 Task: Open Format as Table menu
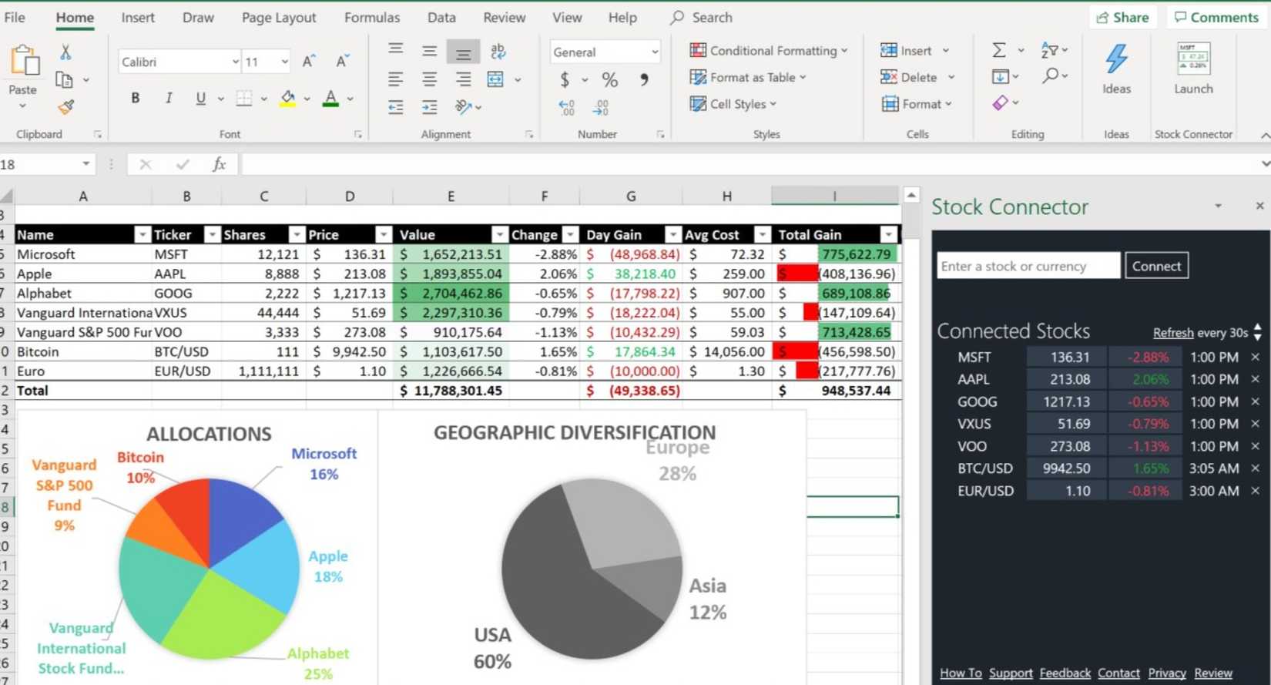(x=747, y=77)
